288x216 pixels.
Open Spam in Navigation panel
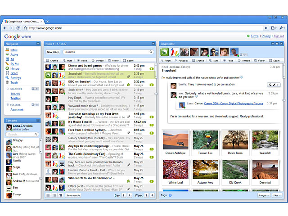[x=14, y=72]
